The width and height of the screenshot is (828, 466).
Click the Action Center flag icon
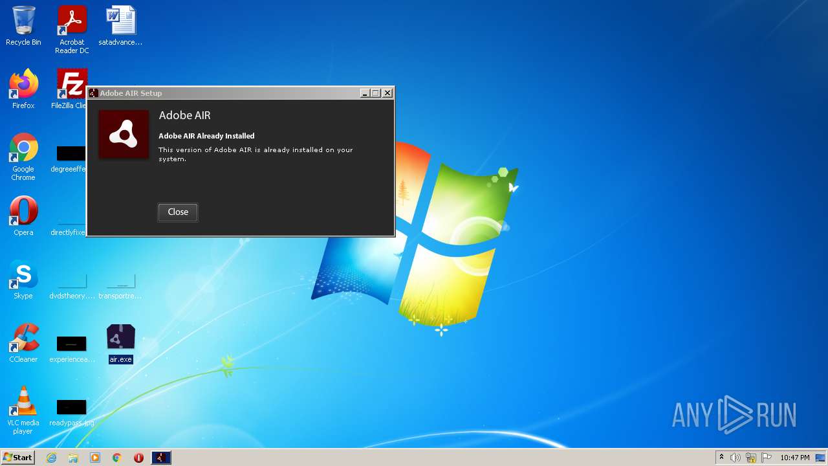click(x=767, y=458)
